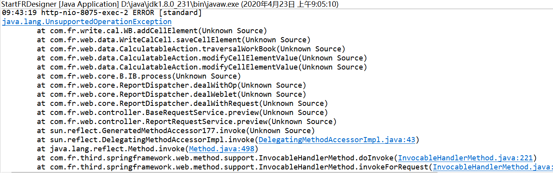This screenshot has width=553, height=173.
Task: Click the GeneratedMethodAccessor177.invoke line
Action: pos(176,131)
